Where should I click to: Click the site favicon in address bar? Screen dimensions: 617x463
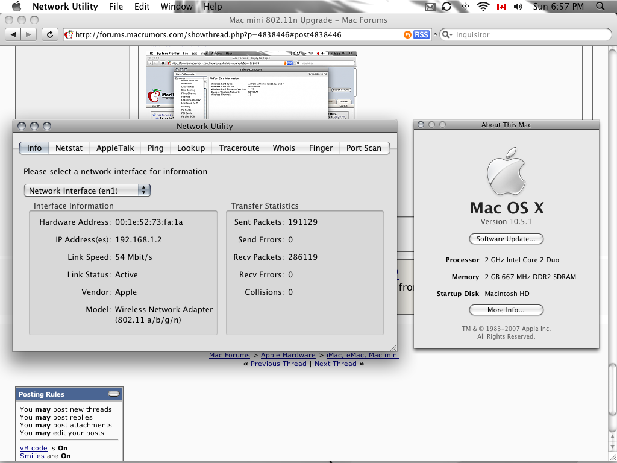[x=69, y=34]
